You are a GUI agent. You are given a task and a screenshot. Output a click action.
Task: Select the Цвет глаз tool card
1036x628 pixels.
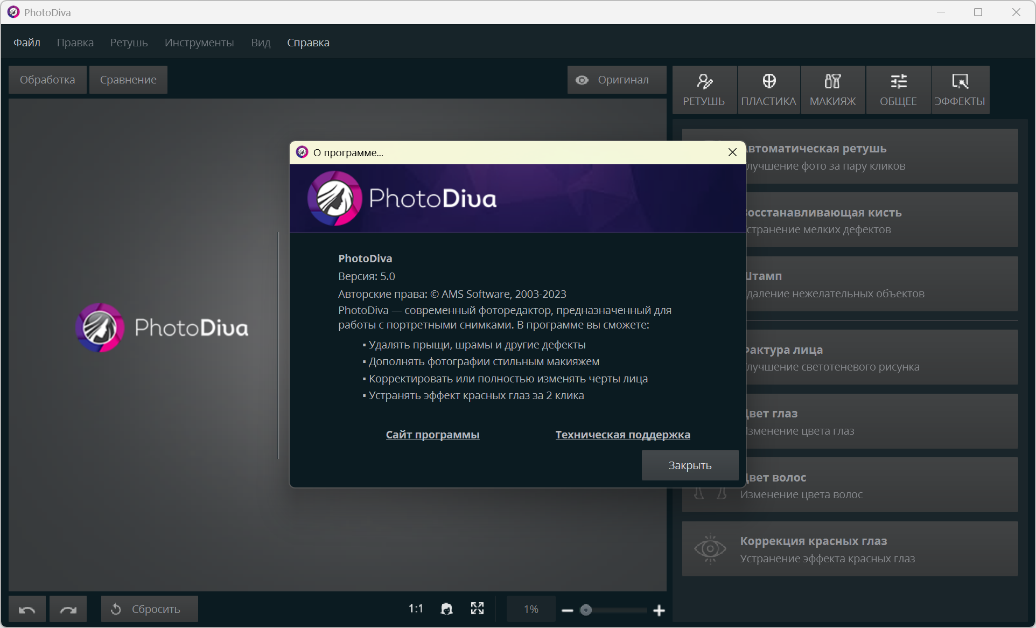click(881, 421)
